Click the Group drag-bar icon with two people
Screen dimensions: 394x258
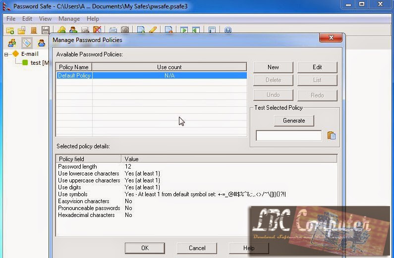click(12, 43)
